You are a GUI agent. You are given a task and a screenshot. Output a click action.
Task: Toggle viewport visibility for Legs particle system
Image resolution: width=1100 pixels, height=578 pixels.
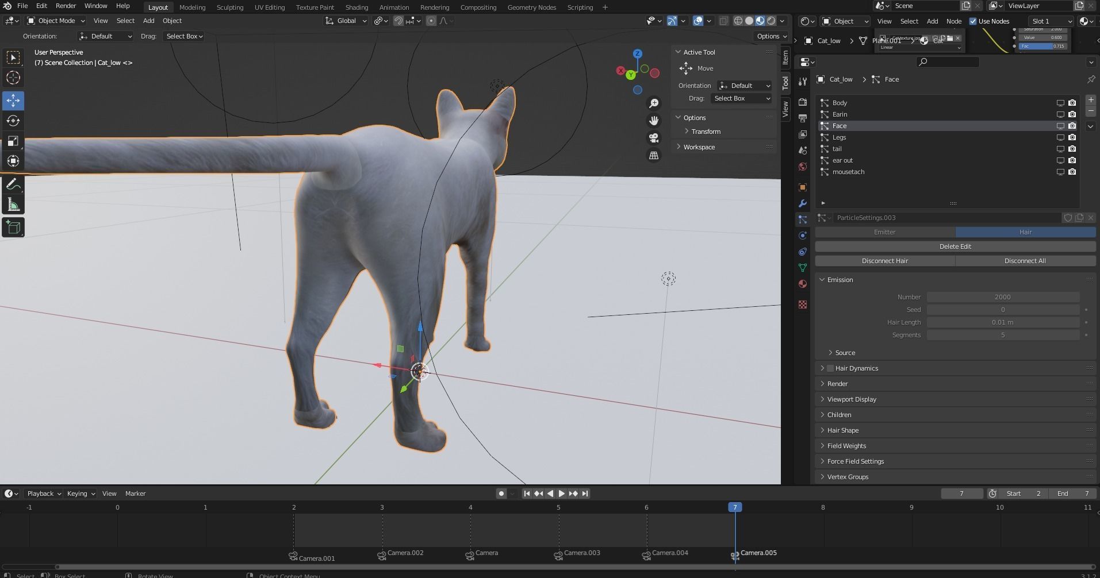click(x=1060, y=137)
